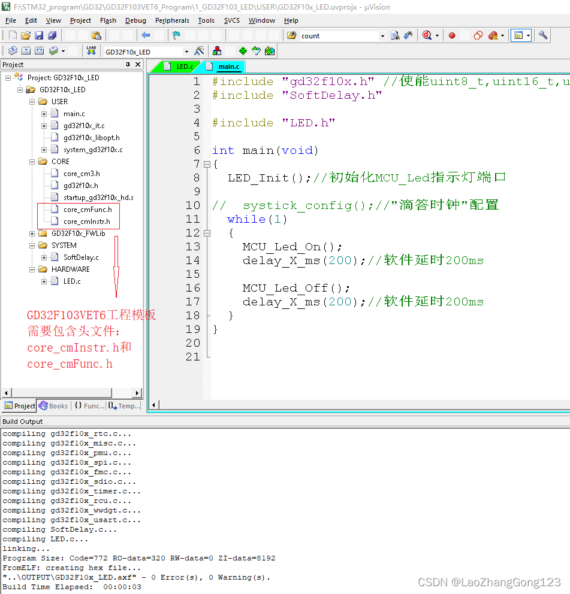Select gd32f10x_libopt.h in project tree

tap(91, 138)
